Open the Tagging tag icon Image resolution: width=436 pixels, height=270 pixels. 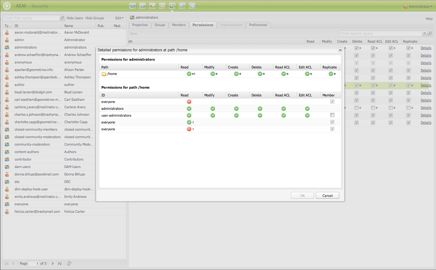(x=192, y=6)
